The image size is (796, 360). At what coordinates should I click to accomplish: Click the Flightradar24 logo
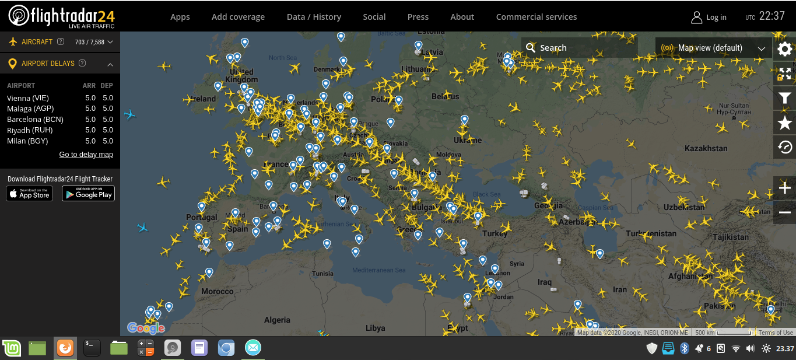click(61, 16)
